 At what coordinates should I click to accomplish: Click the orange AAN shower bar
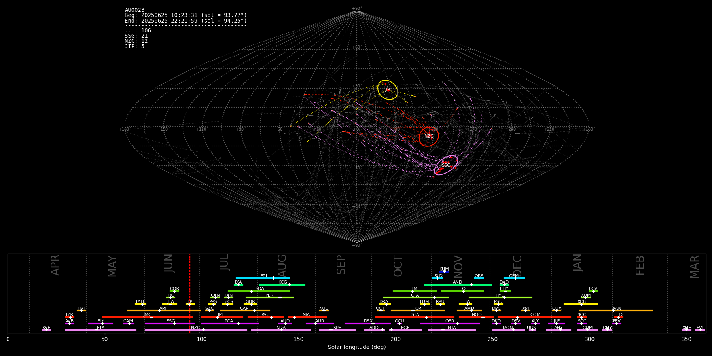[616, 311]
